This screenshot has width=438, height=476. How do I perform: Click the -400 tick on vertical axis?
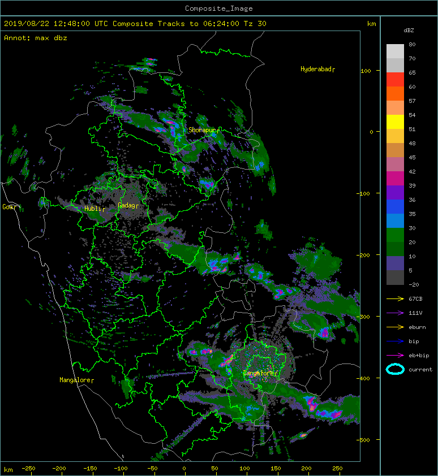[x=364, y=379]
